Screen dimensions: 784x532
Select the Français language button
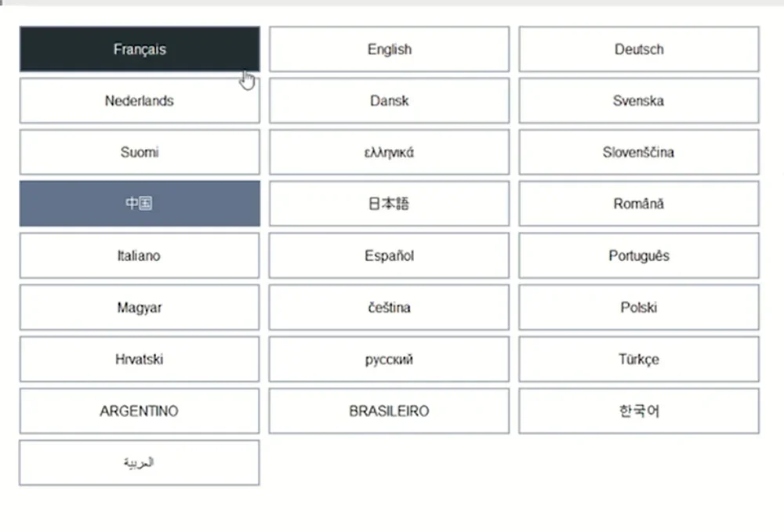140,49
